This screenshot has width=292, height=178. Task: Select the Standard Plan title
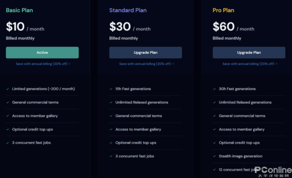click(x=128, y=10)
